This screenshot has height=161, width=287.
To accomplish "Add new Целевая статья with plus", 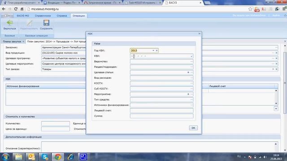I will (188, 72).
